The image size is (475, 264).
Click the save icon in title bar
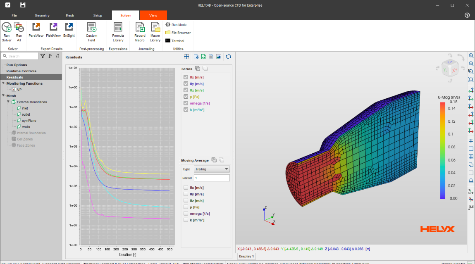pyautogui.click(x=23, y=5)
